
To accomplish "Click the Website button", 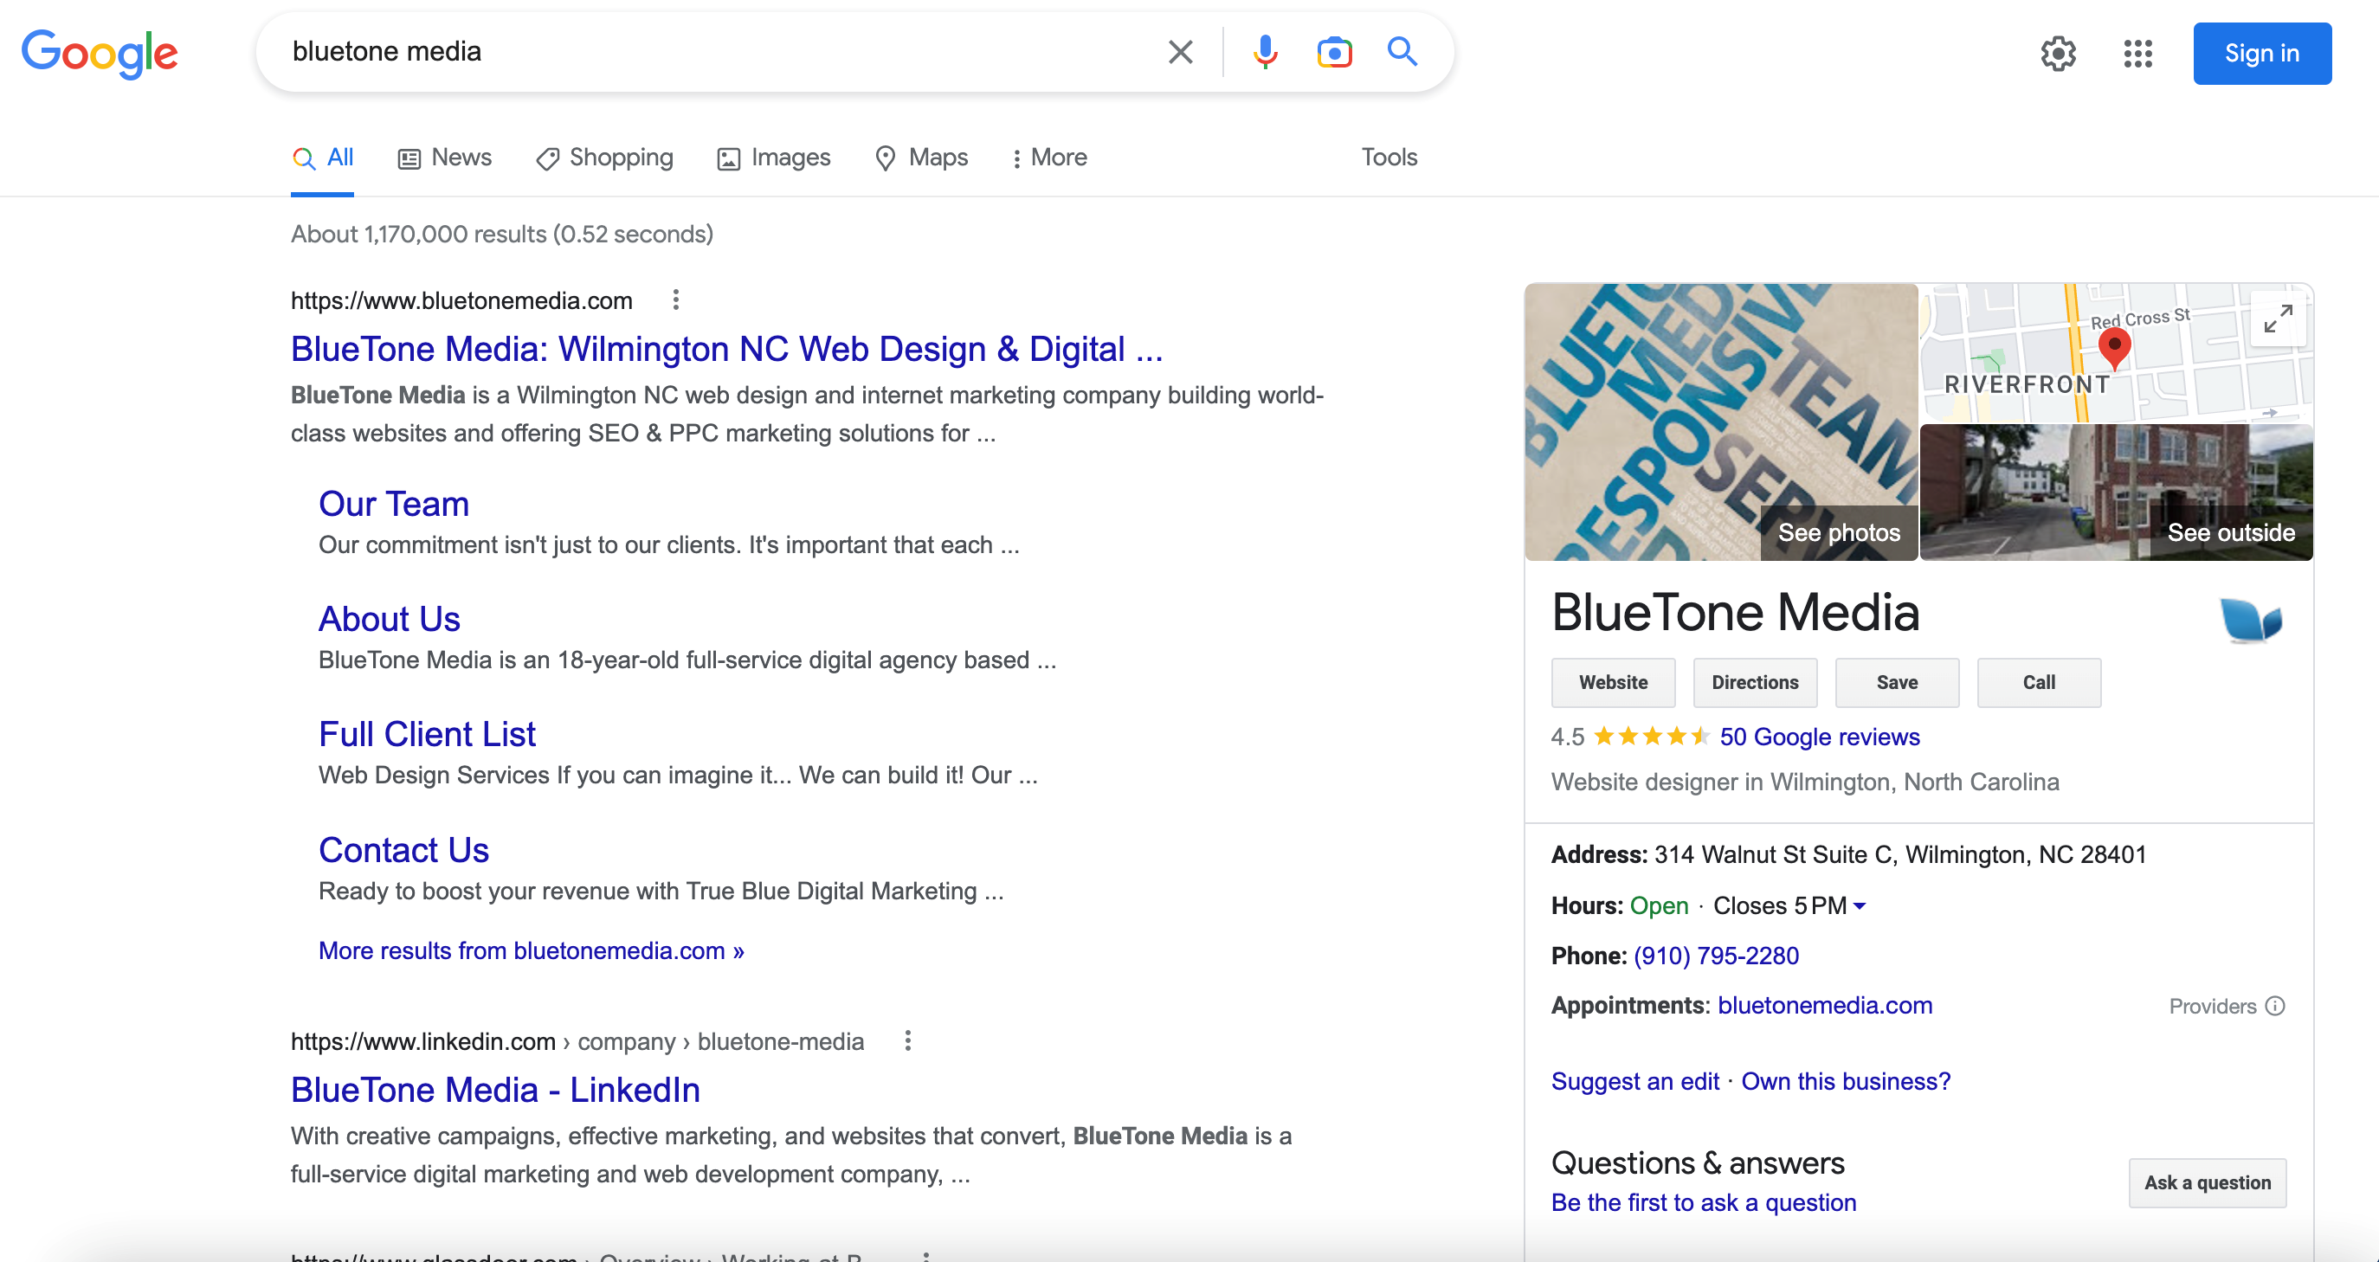I will pos(1613,682).
